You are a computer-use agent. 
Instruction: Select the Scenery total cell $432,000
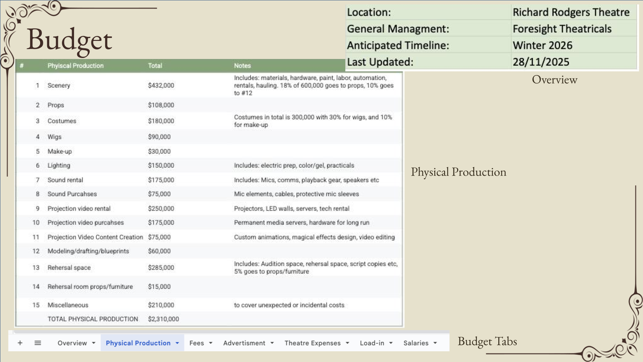[x=161, y=85]
